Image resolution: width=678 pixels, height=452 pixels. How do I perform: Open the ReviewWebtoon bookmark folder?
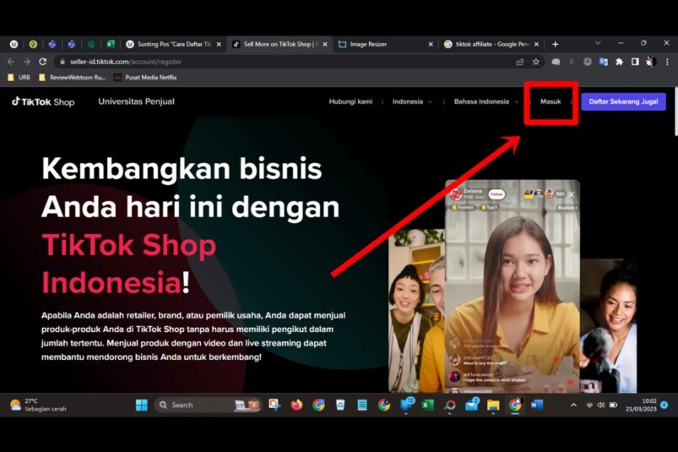(73, 78)
